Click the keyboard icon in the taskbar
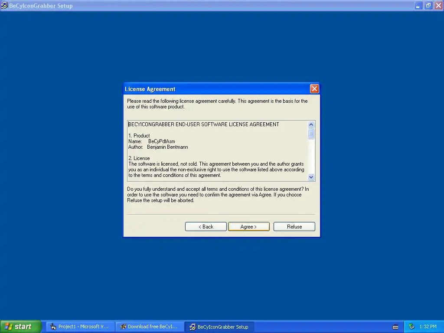Screen dimensions: 444x333 395,327
